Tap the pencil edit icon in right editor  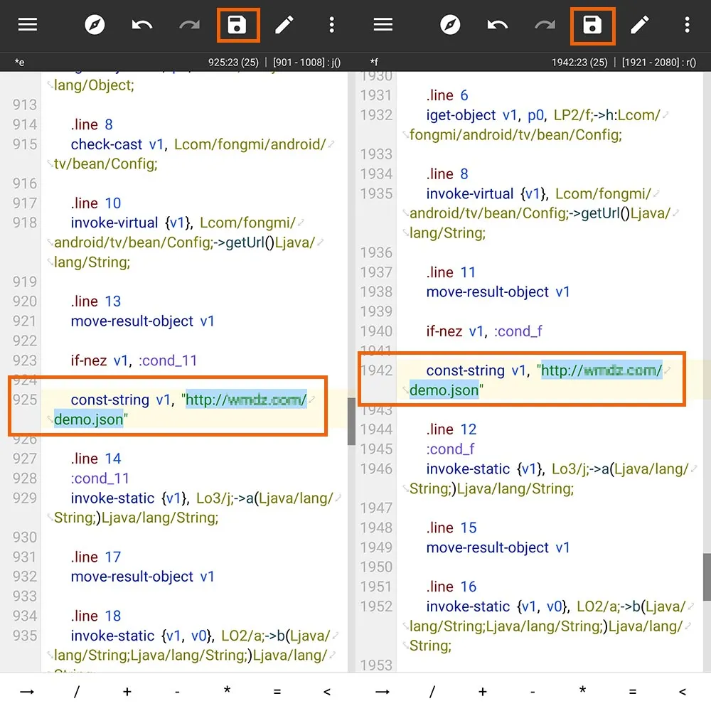[640, 26]
